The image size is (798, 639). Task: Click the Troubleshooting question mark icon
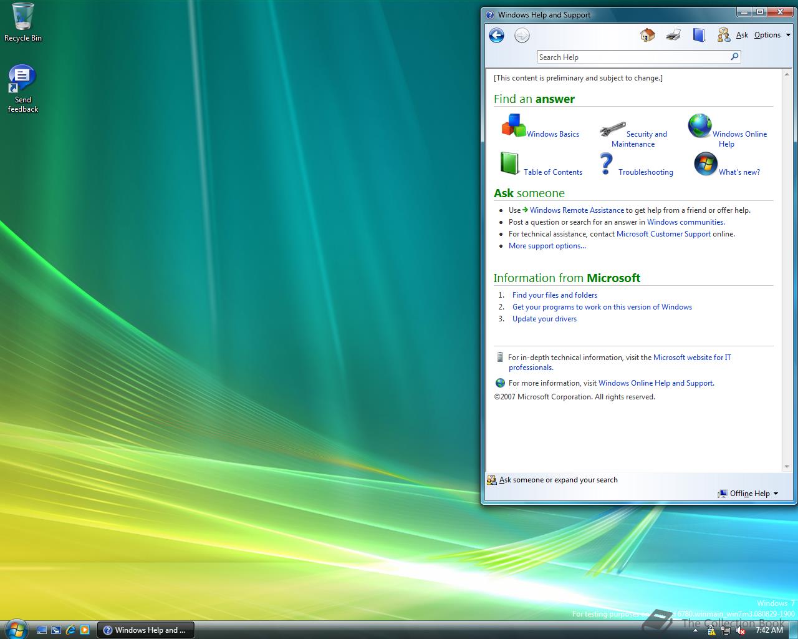[605, 163]
